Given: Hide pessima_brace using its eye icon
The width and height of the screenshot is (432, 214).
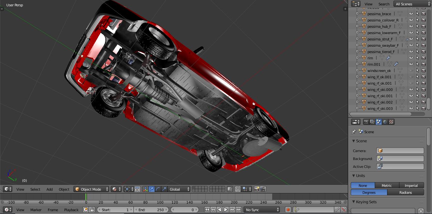Looking at the screenshot, I should 411,14.
